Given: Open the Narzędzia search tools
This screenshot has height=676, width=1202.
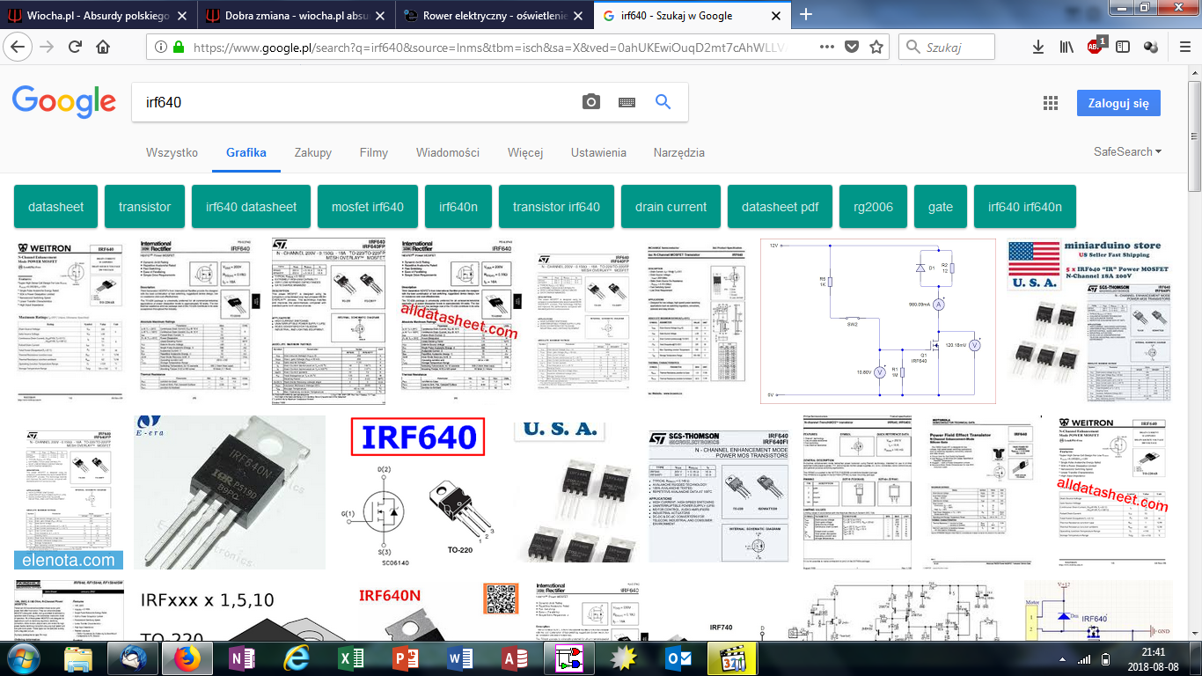Looking at the screenshot, I should click(679, 152).
